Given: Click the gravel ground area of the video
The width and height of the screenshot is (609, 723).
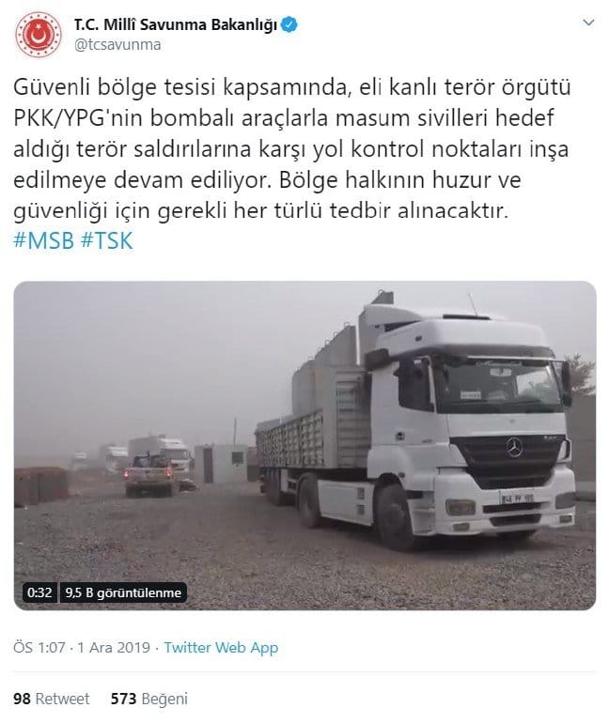Looking at the screenshot, I should [184, 553].
